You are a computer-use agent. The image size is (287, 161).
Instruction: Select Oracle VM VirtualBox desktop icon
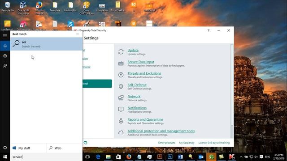coord(23,8)
